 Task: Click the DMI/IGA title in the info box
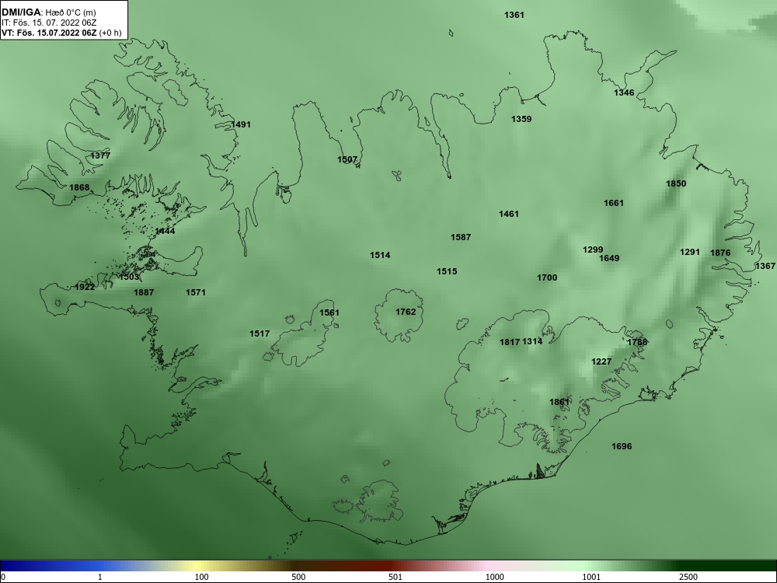[20, 12]
